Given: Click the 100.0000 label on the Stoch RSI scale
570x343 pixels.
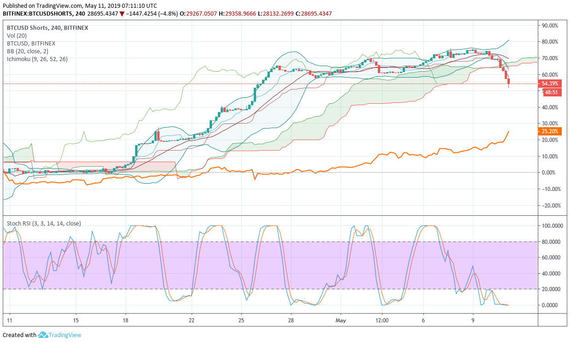Looking at the screenshot, I should point(552,225).
